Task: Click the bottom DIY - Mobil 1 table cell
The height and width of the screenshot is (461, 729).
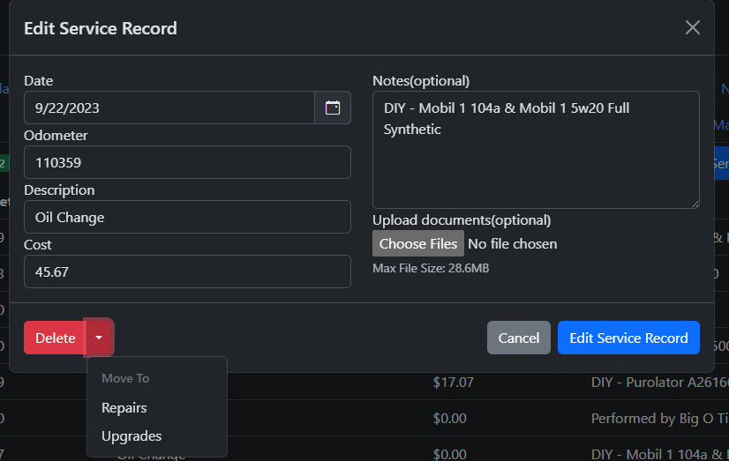Action: (658, 454)
